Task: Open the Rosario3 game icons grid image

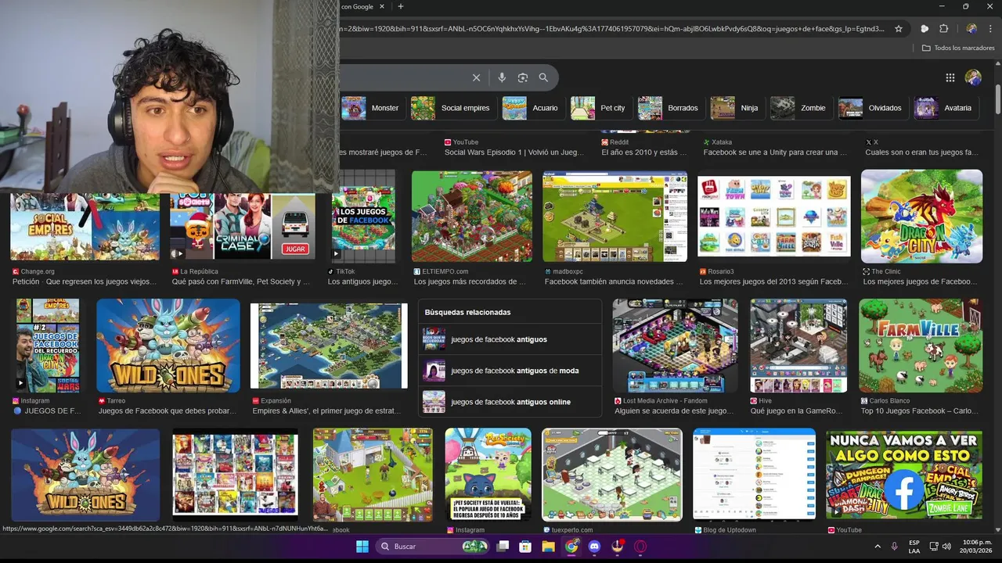Action: point(774,217)
